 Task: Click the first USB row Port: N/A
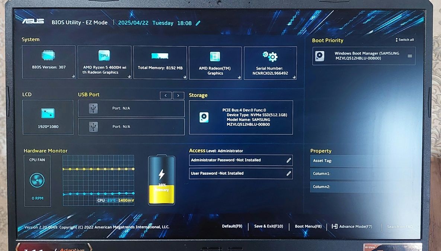pos(131,108)
